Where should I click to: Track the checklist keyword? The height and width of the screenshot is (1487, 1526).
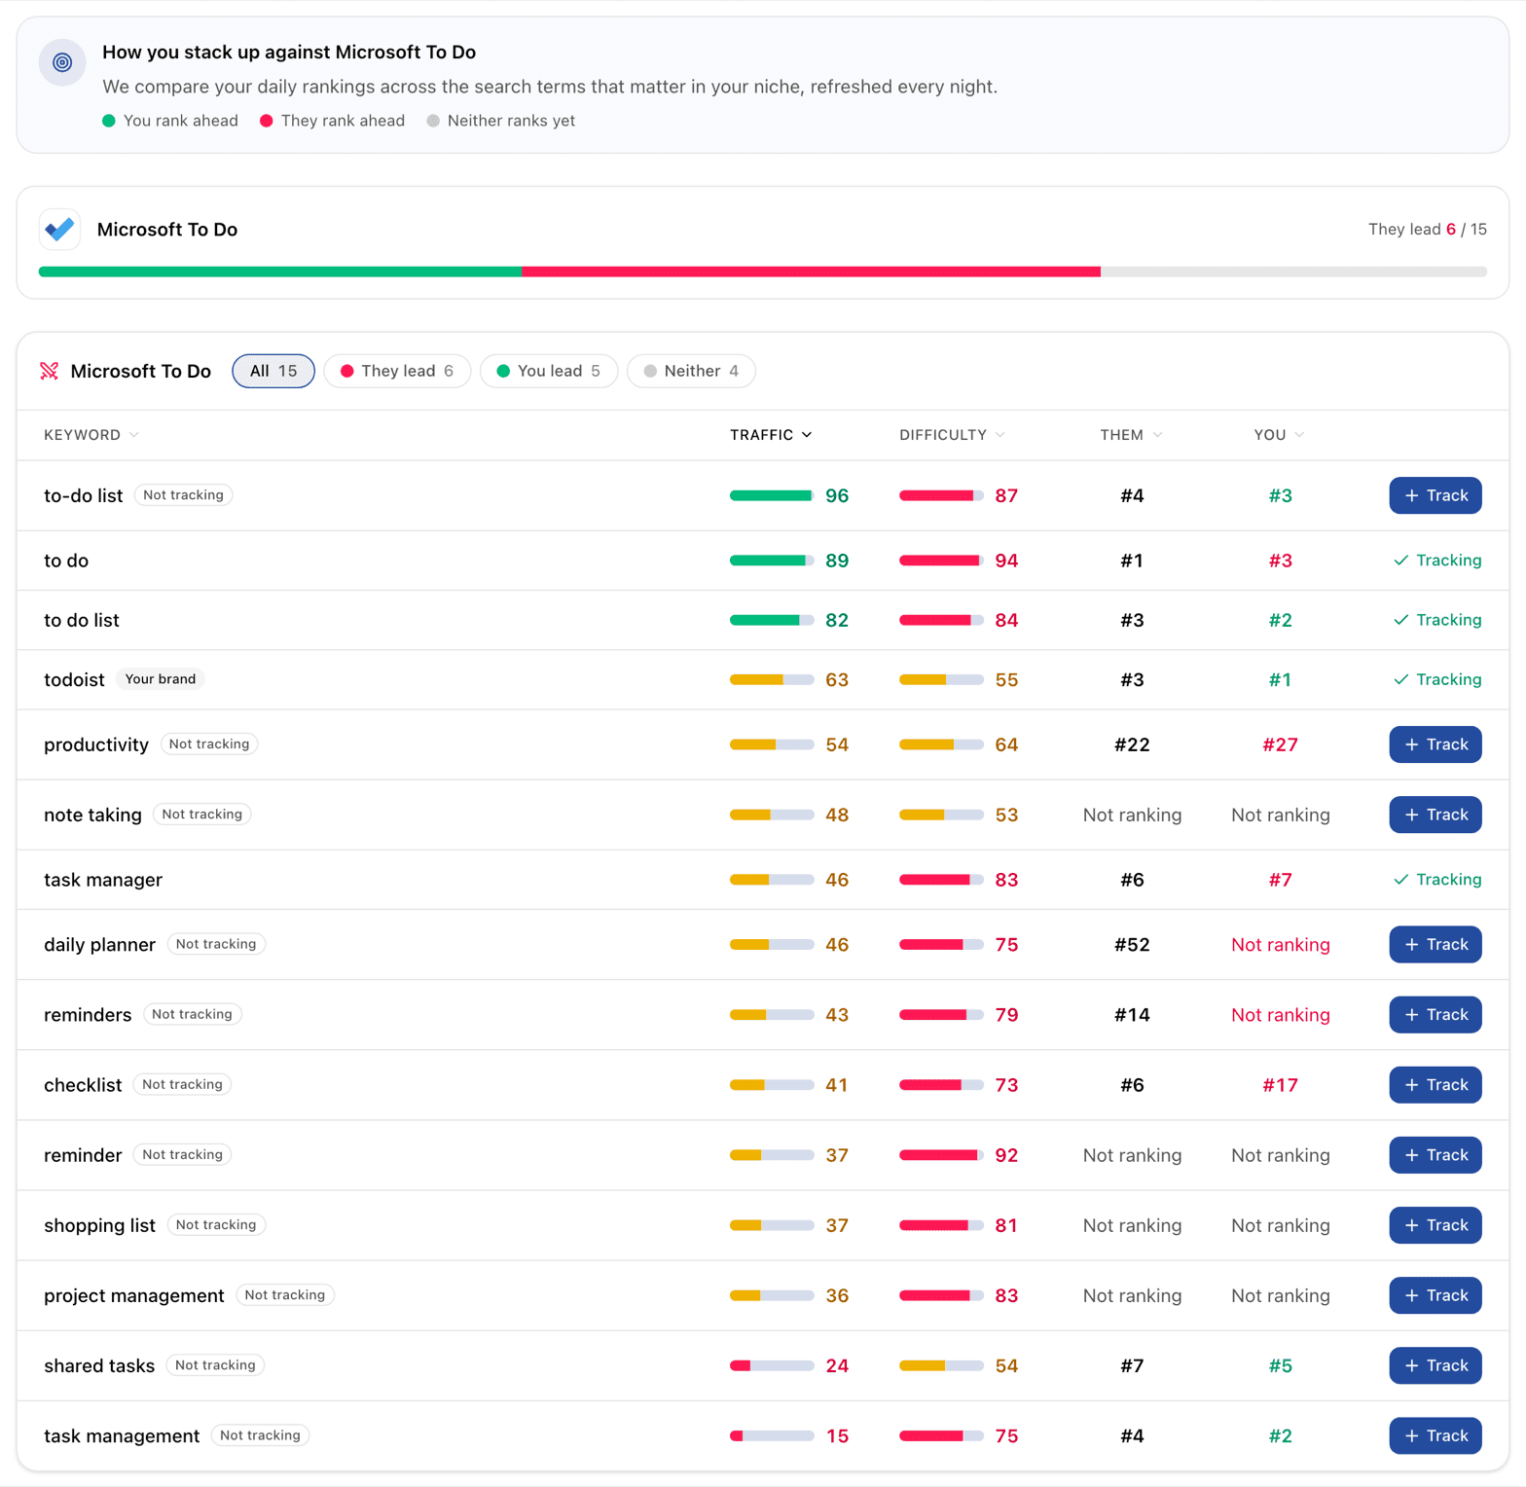pos(1435,1084)
